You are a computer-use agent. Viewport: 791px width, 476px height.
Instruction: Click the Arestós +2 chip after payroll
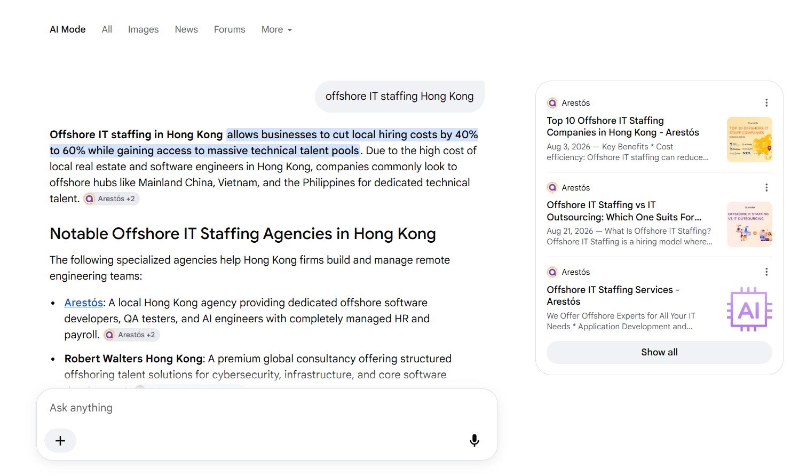(x=131, y=335)
